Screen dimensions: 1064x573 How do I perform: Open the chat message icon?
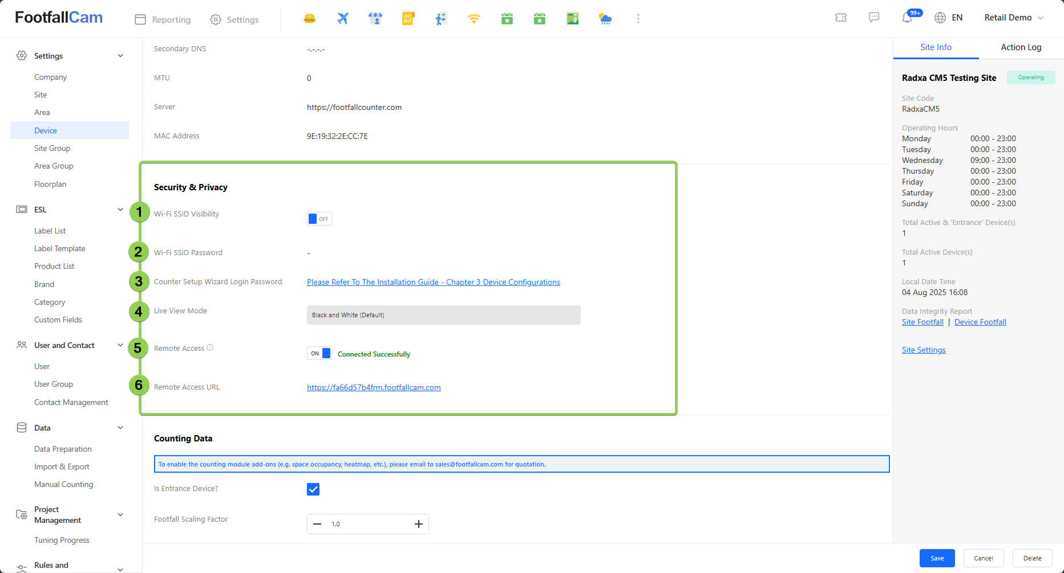click(873, 18)
